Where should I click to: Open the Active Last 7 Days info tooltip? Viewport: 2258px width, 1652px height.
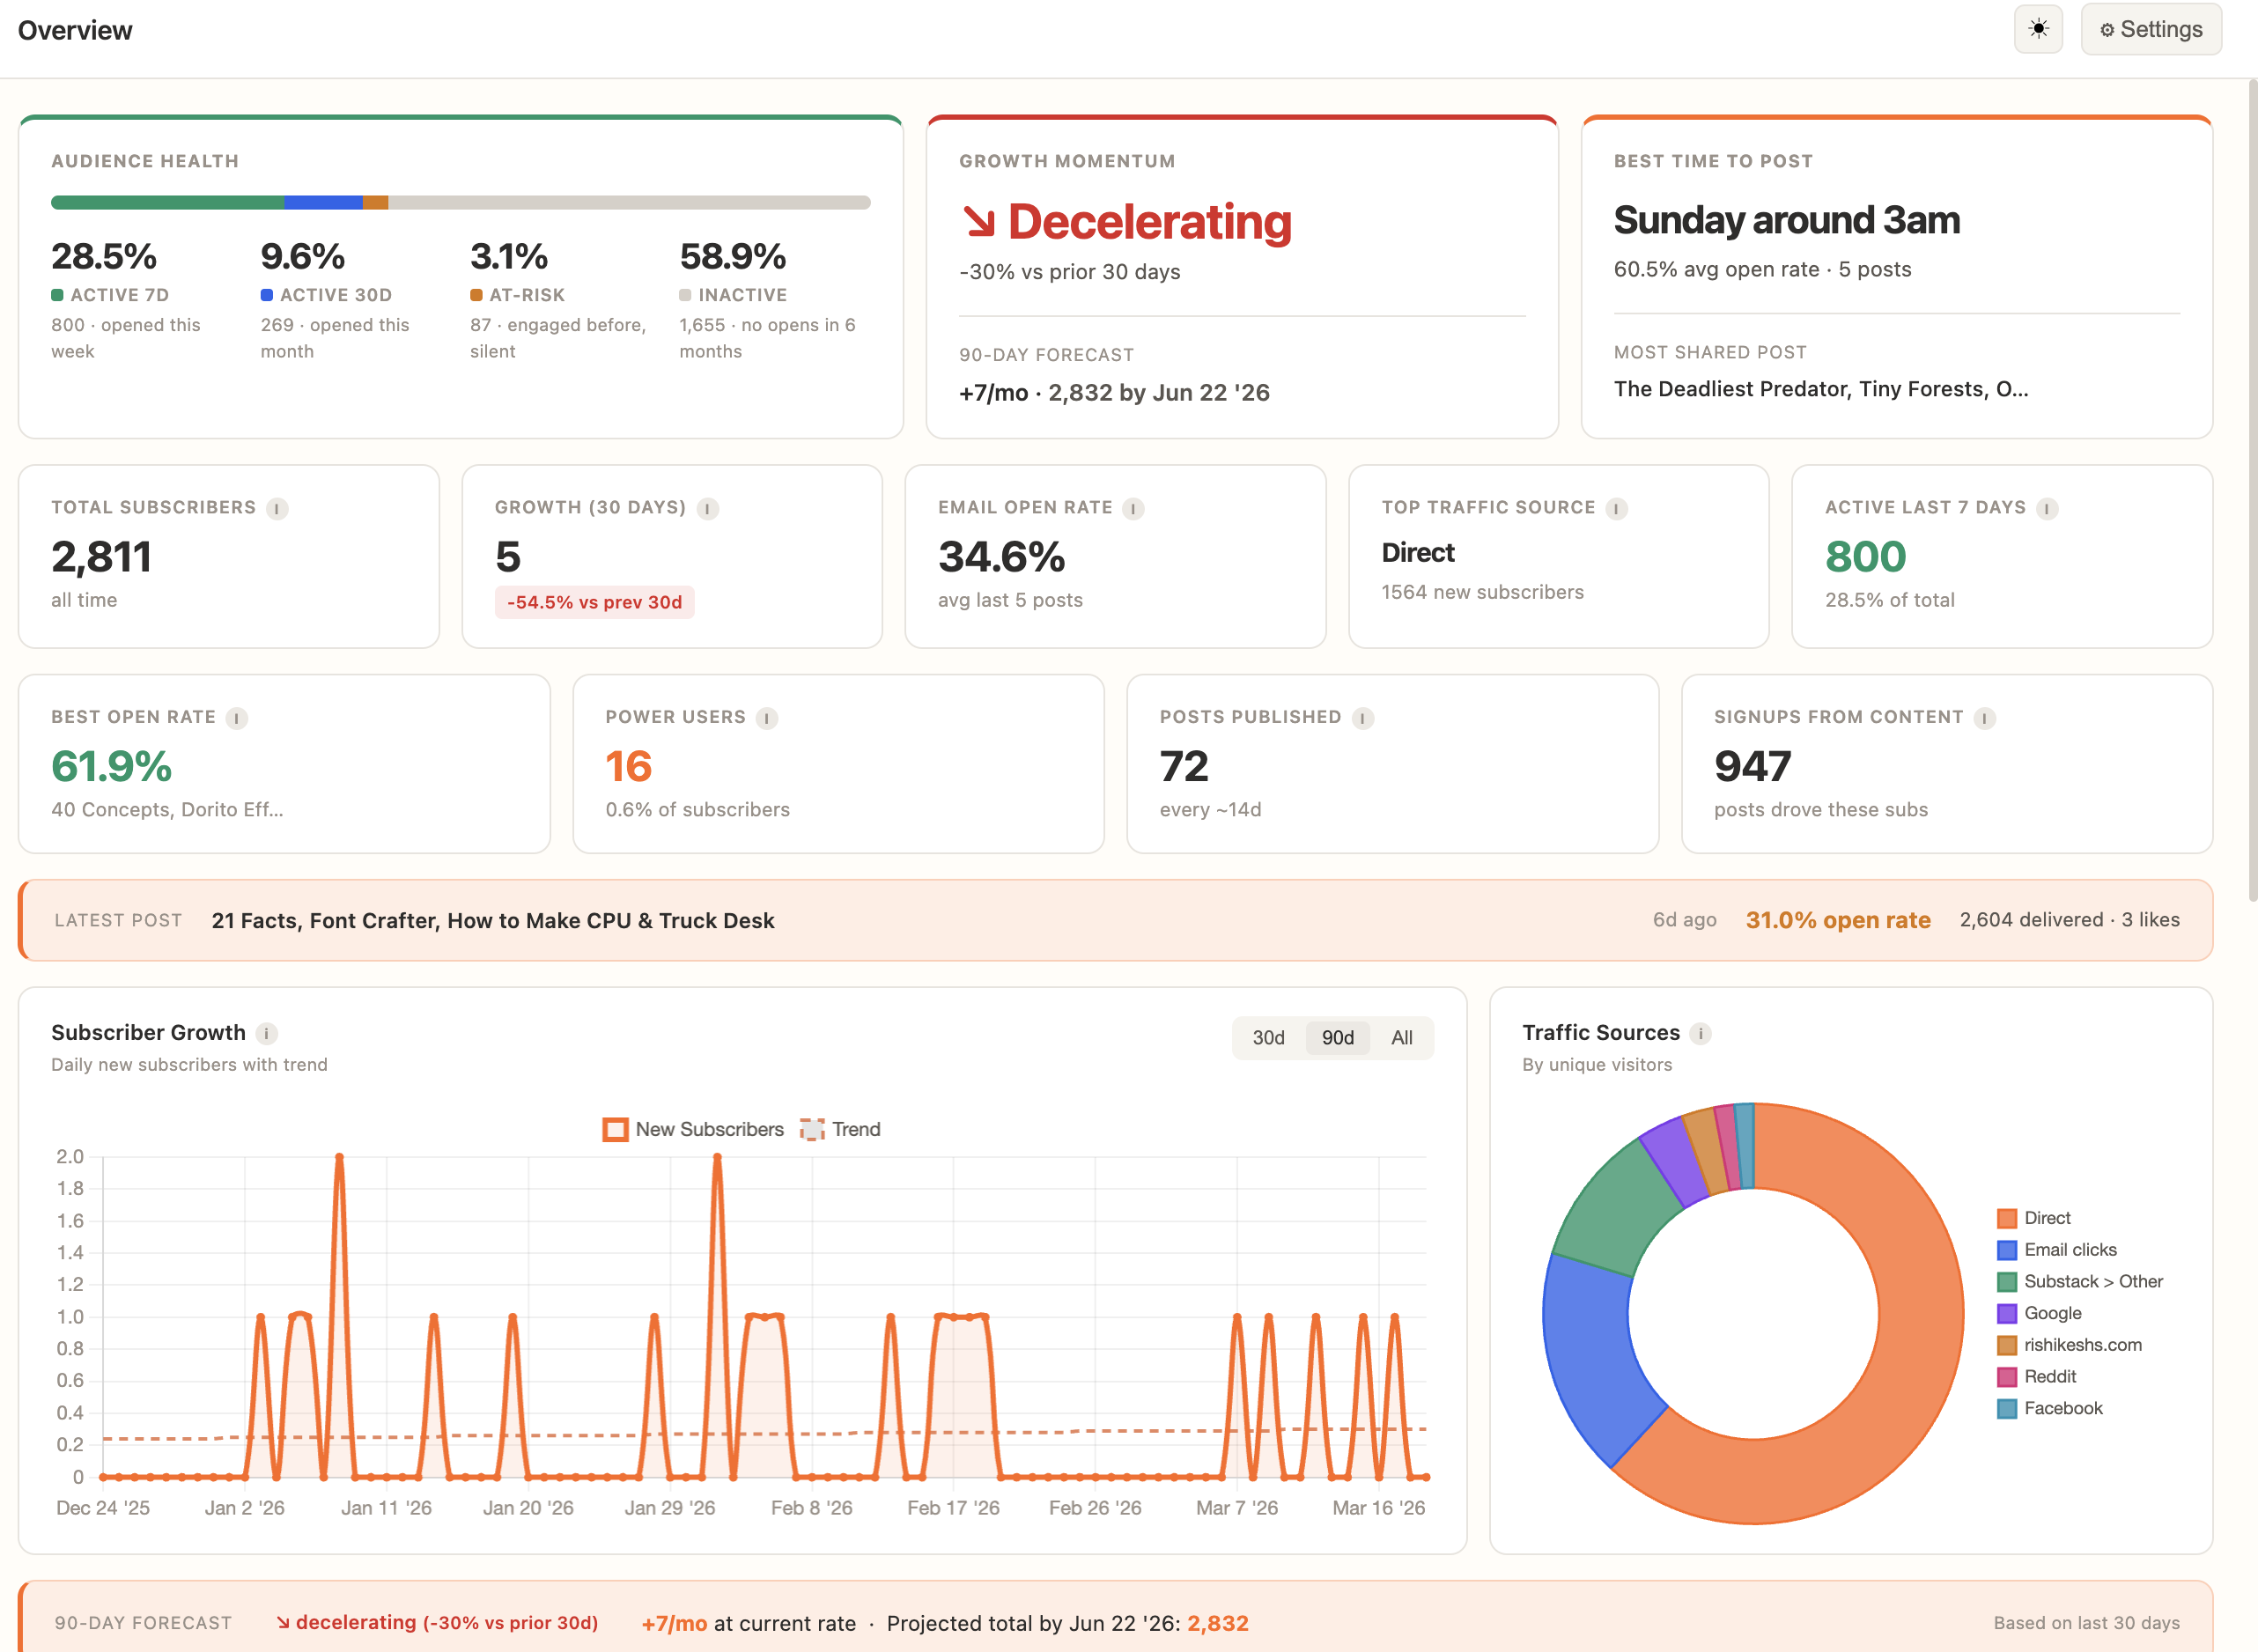(x=2048, y=508)
